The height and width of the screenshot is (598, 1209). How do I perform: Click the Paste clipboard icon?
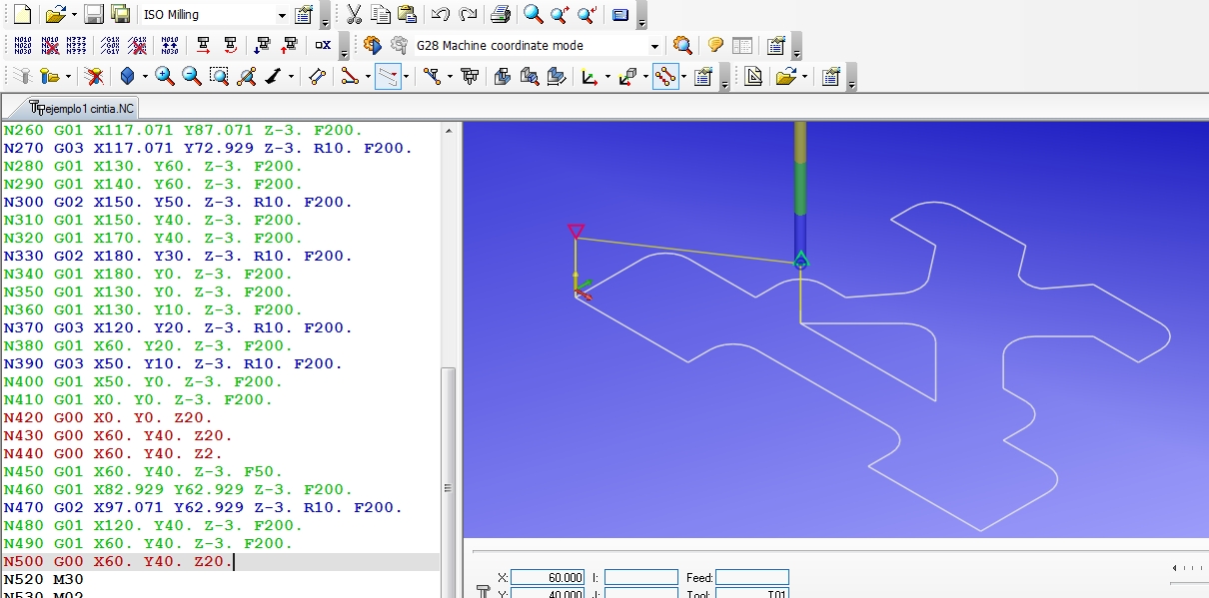(407, 15)
